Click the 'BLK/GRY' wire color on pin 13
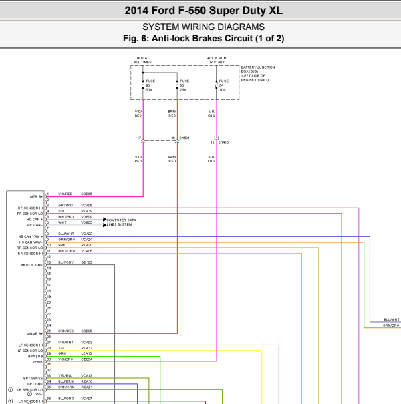This screenshot has width=401, height=404. click(x=65, y=262)
